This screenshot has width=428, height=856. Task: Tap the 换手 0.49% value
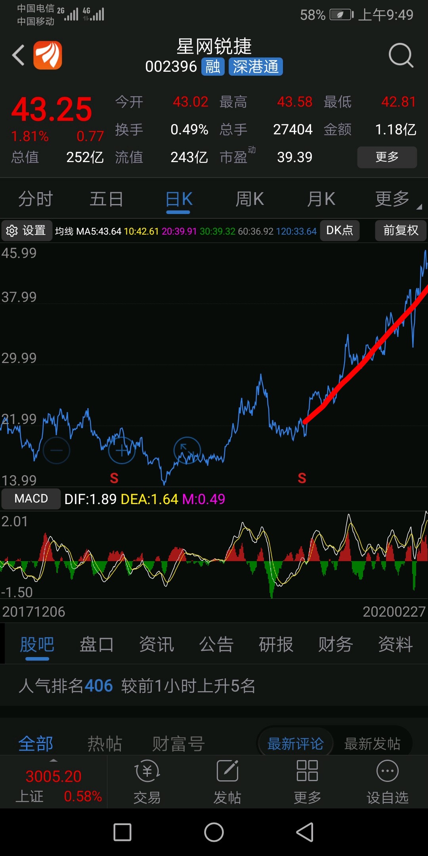189,130
